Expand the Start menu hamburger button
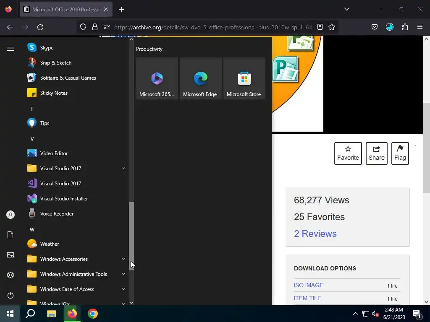The height and width of the screenshot is (322, 430). (10, 49)
